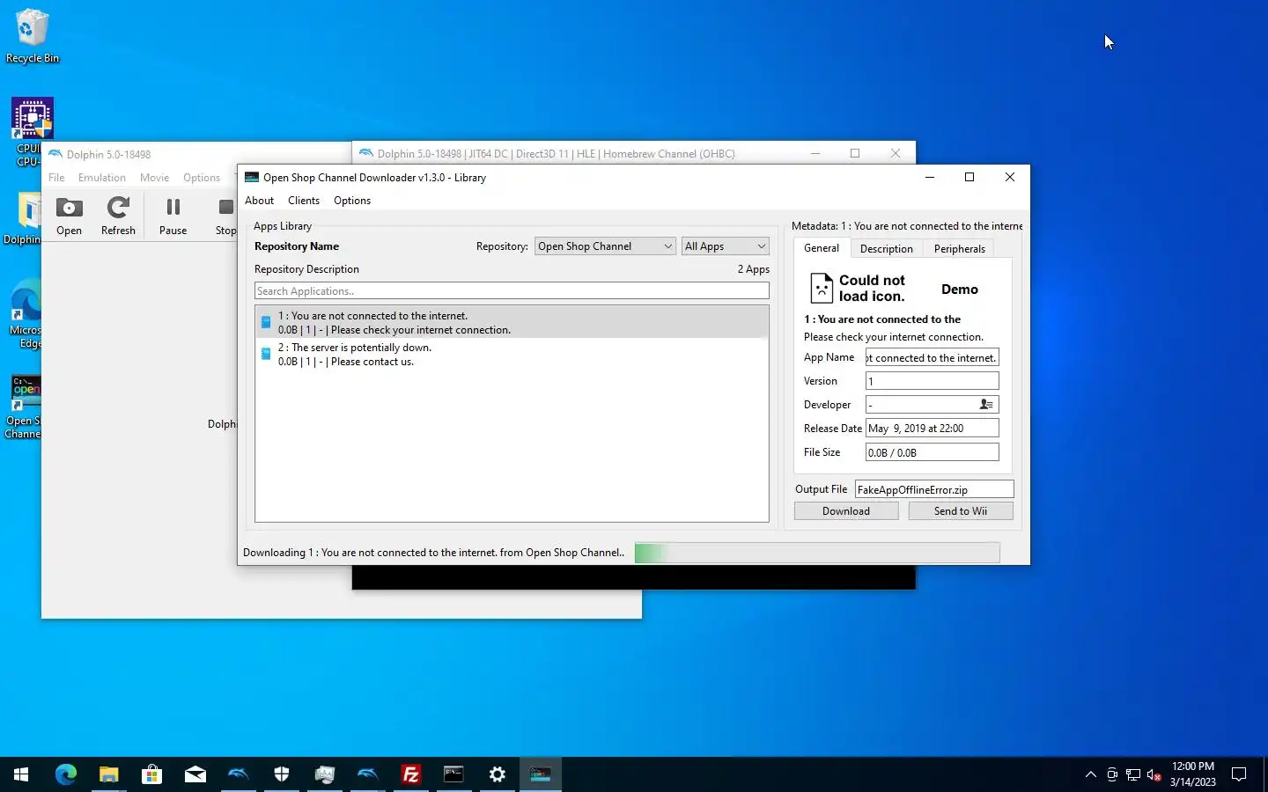Click the File Size field '0.0B / 0.0B'
The image size is (1268, 792).
(933, 452)
